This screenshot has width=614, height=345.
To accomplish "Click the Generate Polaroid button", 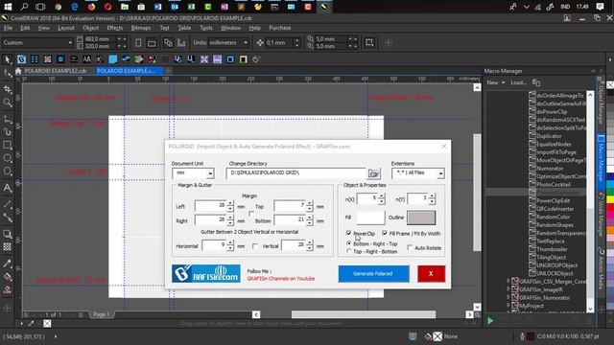I will point(373,273).
